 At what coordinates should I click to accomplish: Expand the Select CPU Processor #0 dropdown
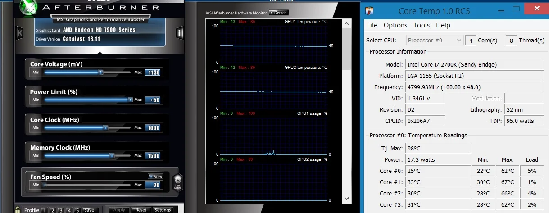tap(435, 40)
